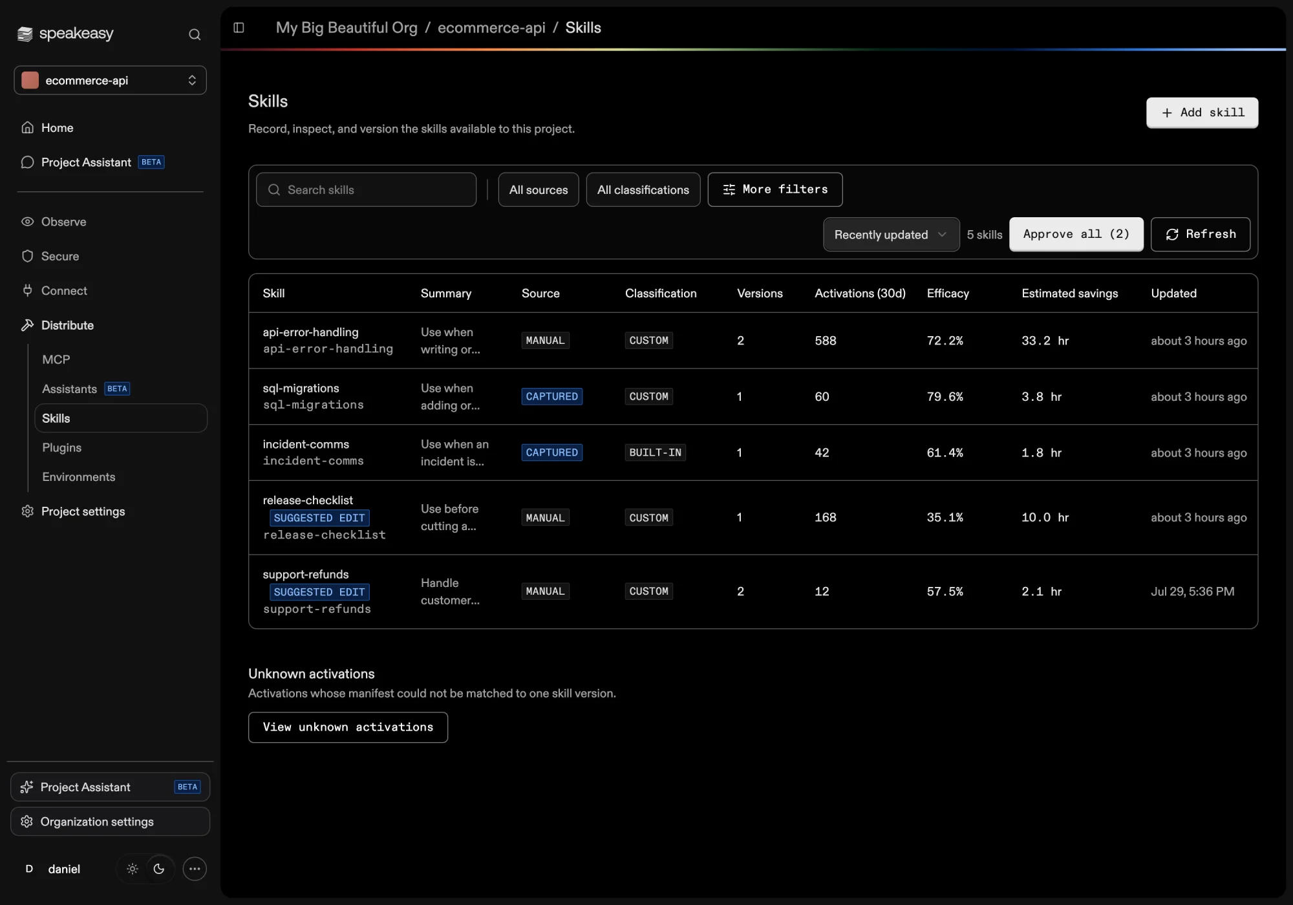Click the sparkle icon in bottom Project Assistant
The image size is (1293, 905).
click(27, 787)
